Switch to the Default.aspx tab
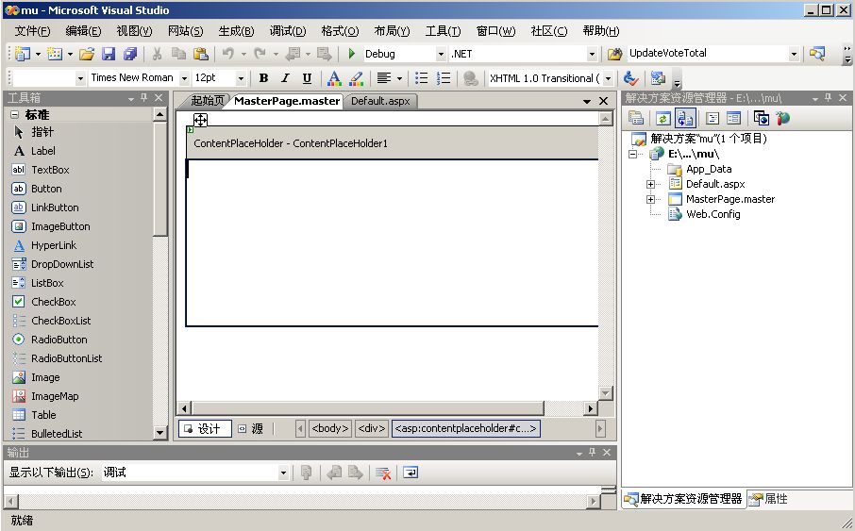 (x=380, y=101)
